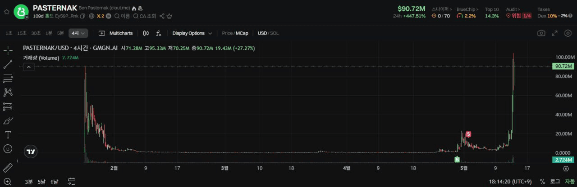
Task: Open chart settings hexagon icon
Action: click(568, 33)
